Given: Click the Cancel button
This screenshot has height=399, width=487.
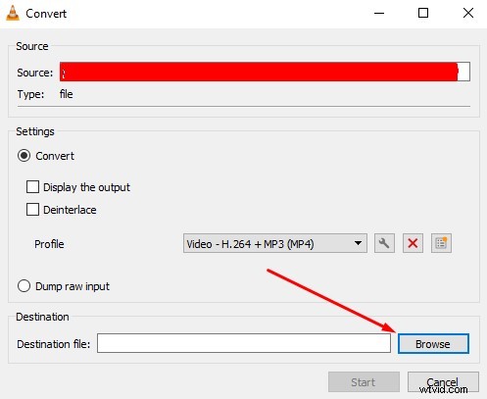Looking at the screenshot, I should point(443,381).
